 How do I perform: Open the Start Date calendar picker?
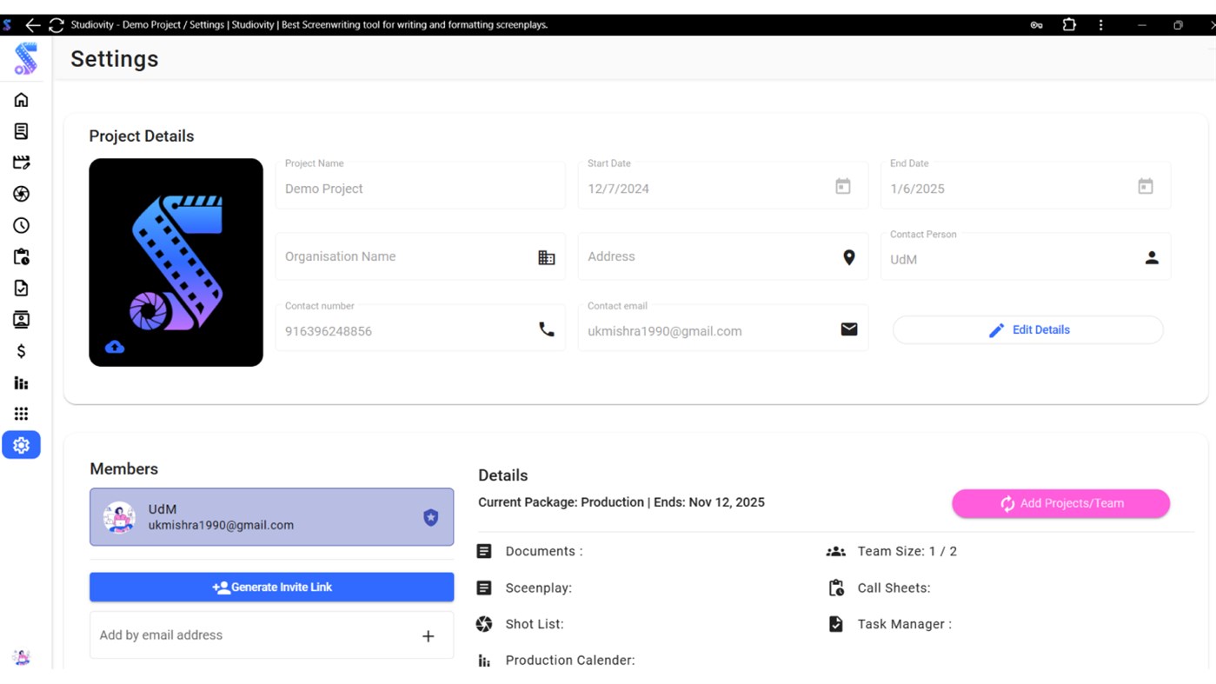click(841, 185)
